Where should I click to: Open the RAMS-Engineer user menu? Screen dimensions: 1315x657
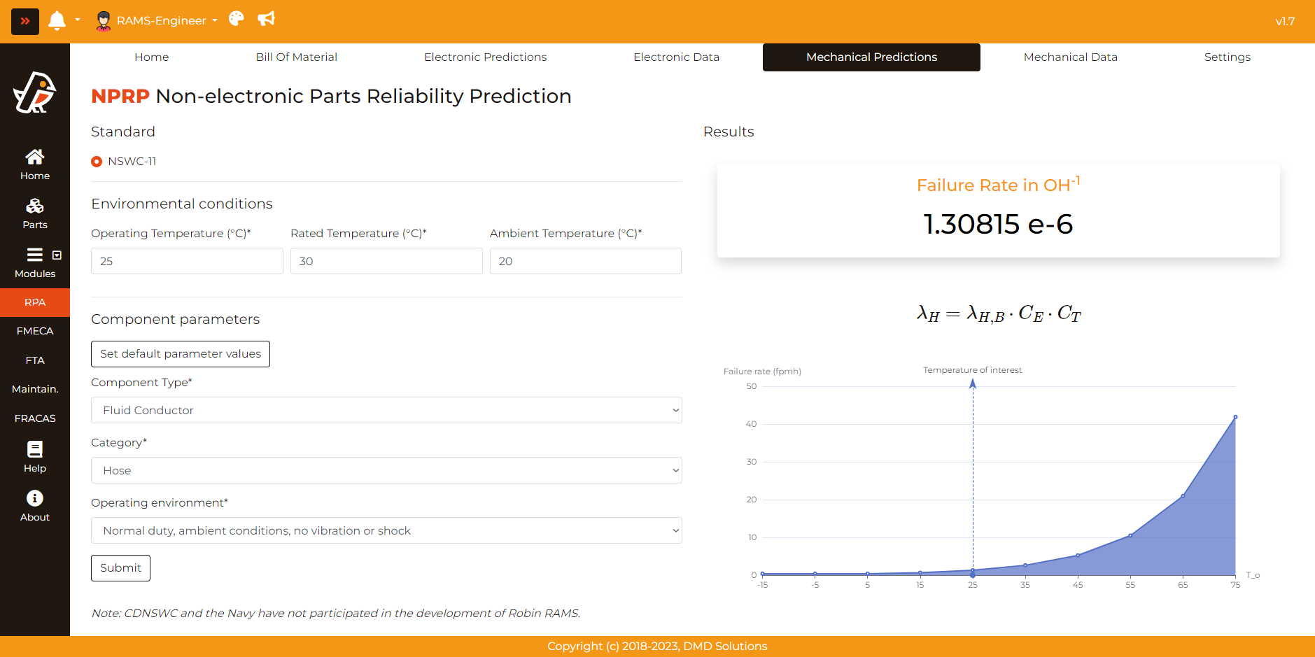tap(157, 21)
